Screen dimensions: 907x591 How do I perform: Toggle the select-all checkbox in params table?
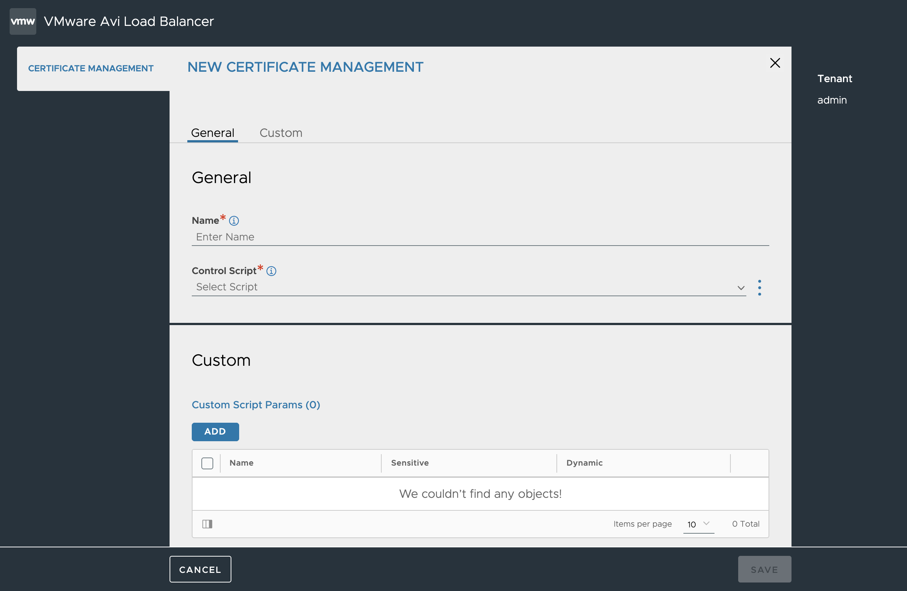click(x=207, y=463)
